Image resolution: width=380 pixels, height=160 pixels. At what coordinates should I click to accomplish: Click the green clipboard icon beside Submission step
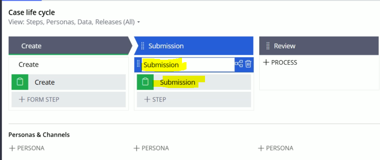pos(145,82)
